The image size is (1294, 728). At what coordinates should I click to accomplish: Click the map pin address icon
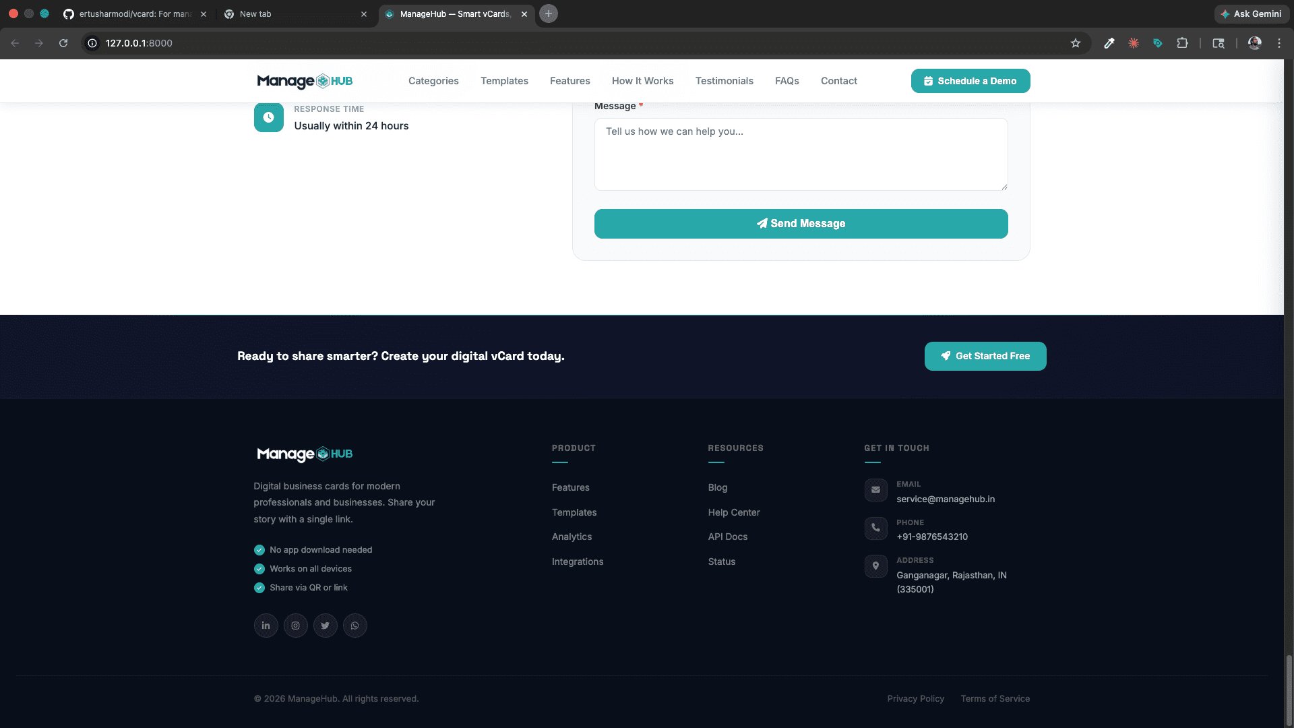click(875, 566)
